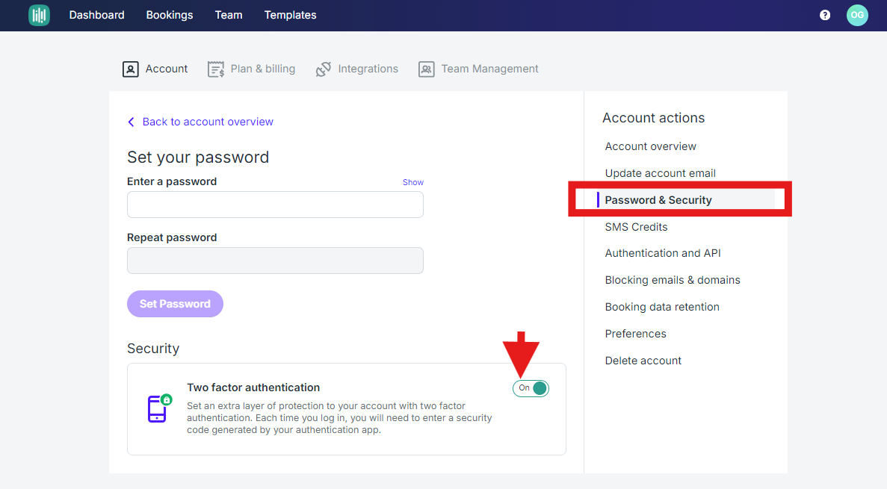Screen dimensions: 887x489
Task: Open the Templates section
Action: point(290,15)
